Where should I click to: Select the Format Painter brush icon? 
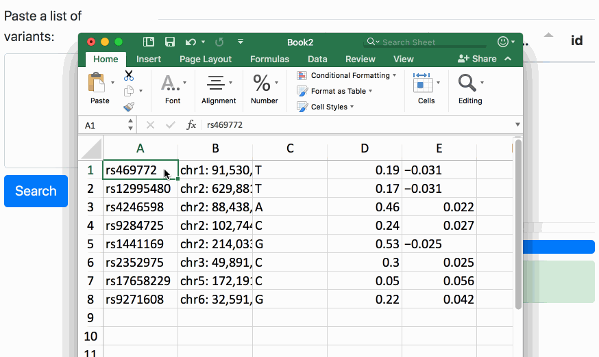[129, 106]
